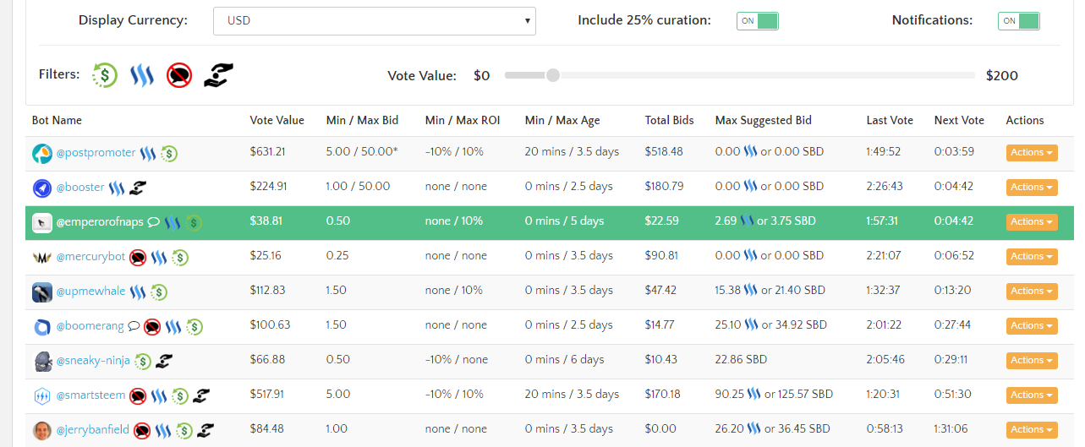
Task: Open the @emperorofnaps bot link
Action: [100, 222]
